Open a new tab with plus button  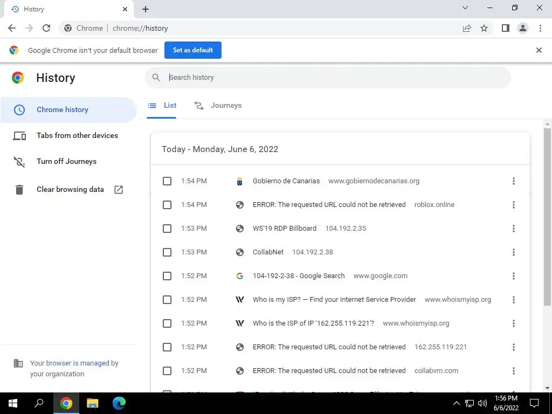point(146,10)
